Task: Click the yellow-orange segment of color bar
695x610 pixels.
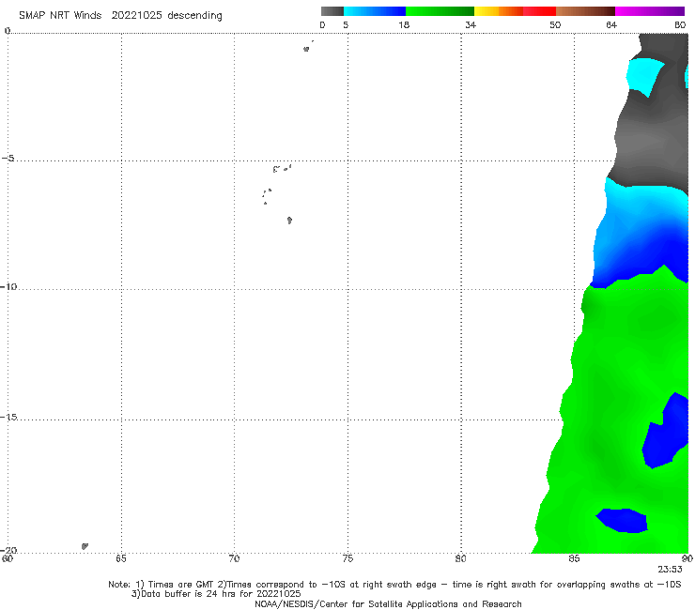Action: pyautogui.click(x=499, y=11)
